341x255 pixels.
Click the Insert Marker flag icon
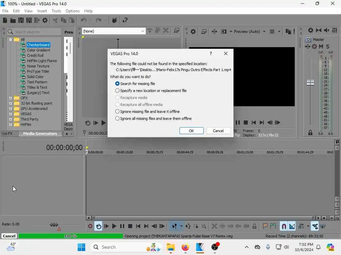click(265, 226)
